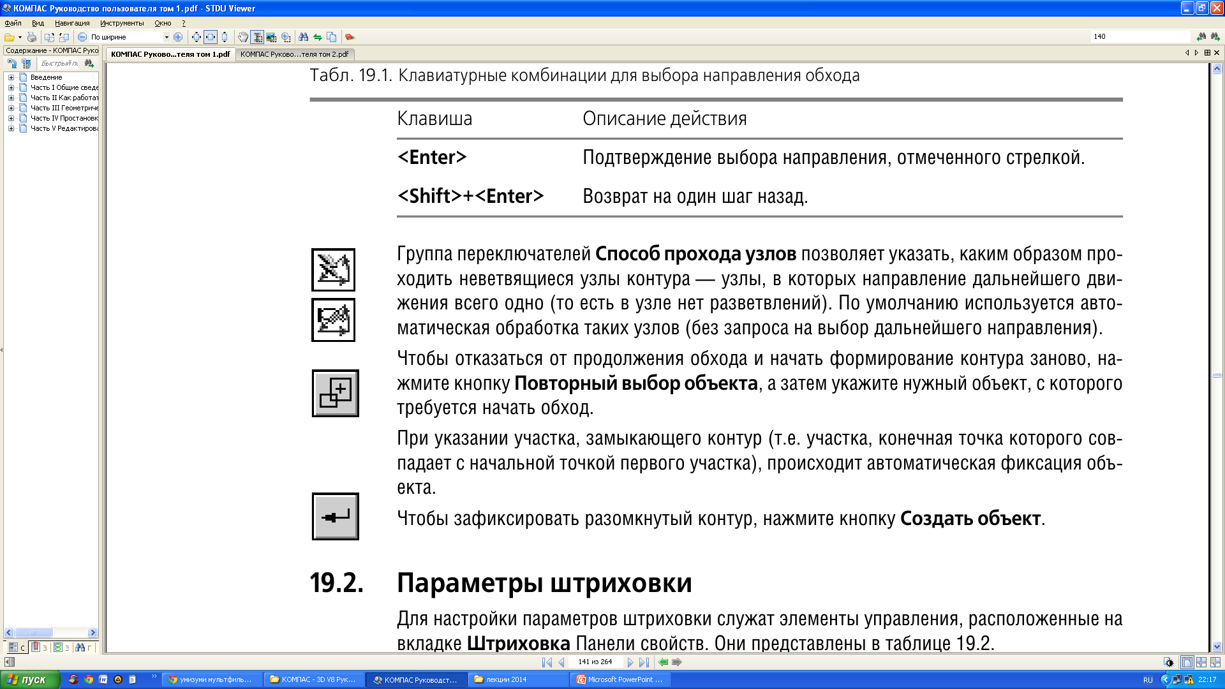This screenshot has height=689, width=1225.
Task: Click the zoom out minus button
Action: pyautogui.click(x=82, y=37)
